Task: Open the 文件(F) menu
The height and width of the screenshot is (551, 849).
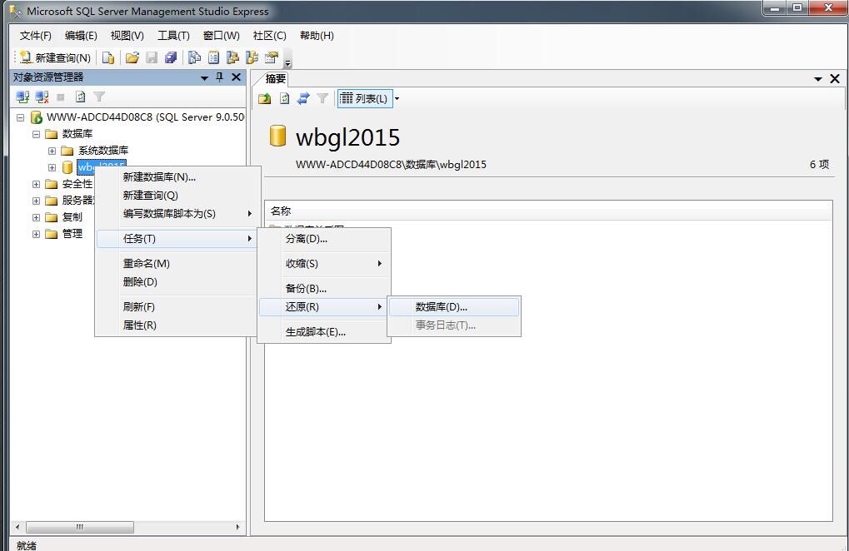Action: pos(35,36)
